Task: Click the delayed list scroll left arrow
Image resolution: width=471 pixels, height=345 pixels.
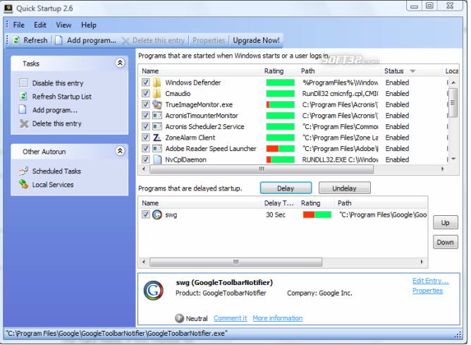Action: pos(144,262)
